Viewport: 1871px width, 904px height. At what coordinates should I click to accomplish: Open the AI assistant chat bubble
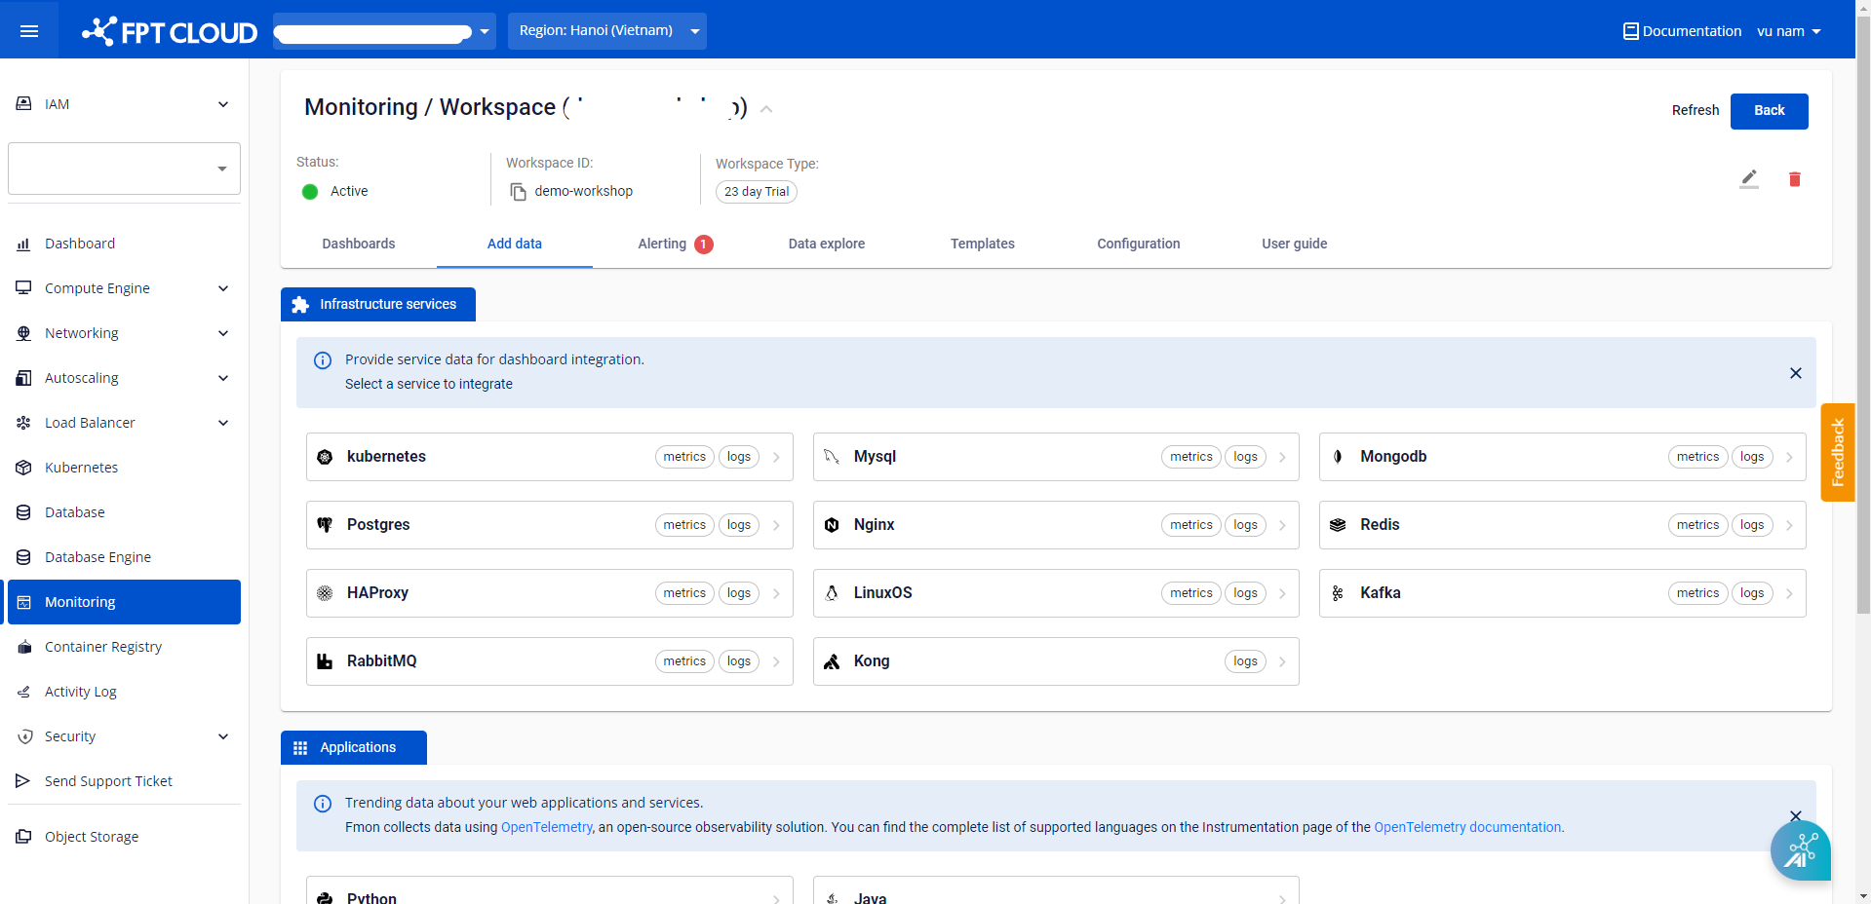pos(1800,850)
